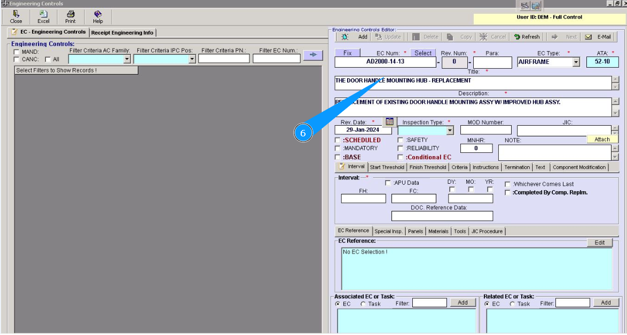
Task: Check the :Conditional EC option
Action: (x=400, y=157)
